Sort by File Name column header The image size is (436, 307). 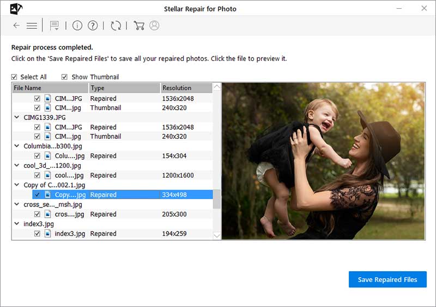(x=50, y=88)
